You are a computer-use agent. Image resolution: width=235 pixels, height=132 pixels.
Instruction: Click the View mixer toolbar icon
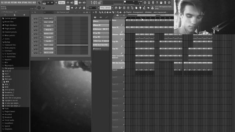(x=128, y=8)
